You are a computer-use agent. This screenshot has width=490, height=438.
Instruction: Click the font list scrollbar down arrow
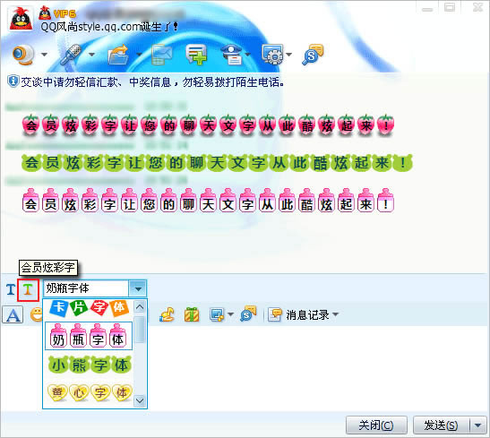click(x=140, y=400)
